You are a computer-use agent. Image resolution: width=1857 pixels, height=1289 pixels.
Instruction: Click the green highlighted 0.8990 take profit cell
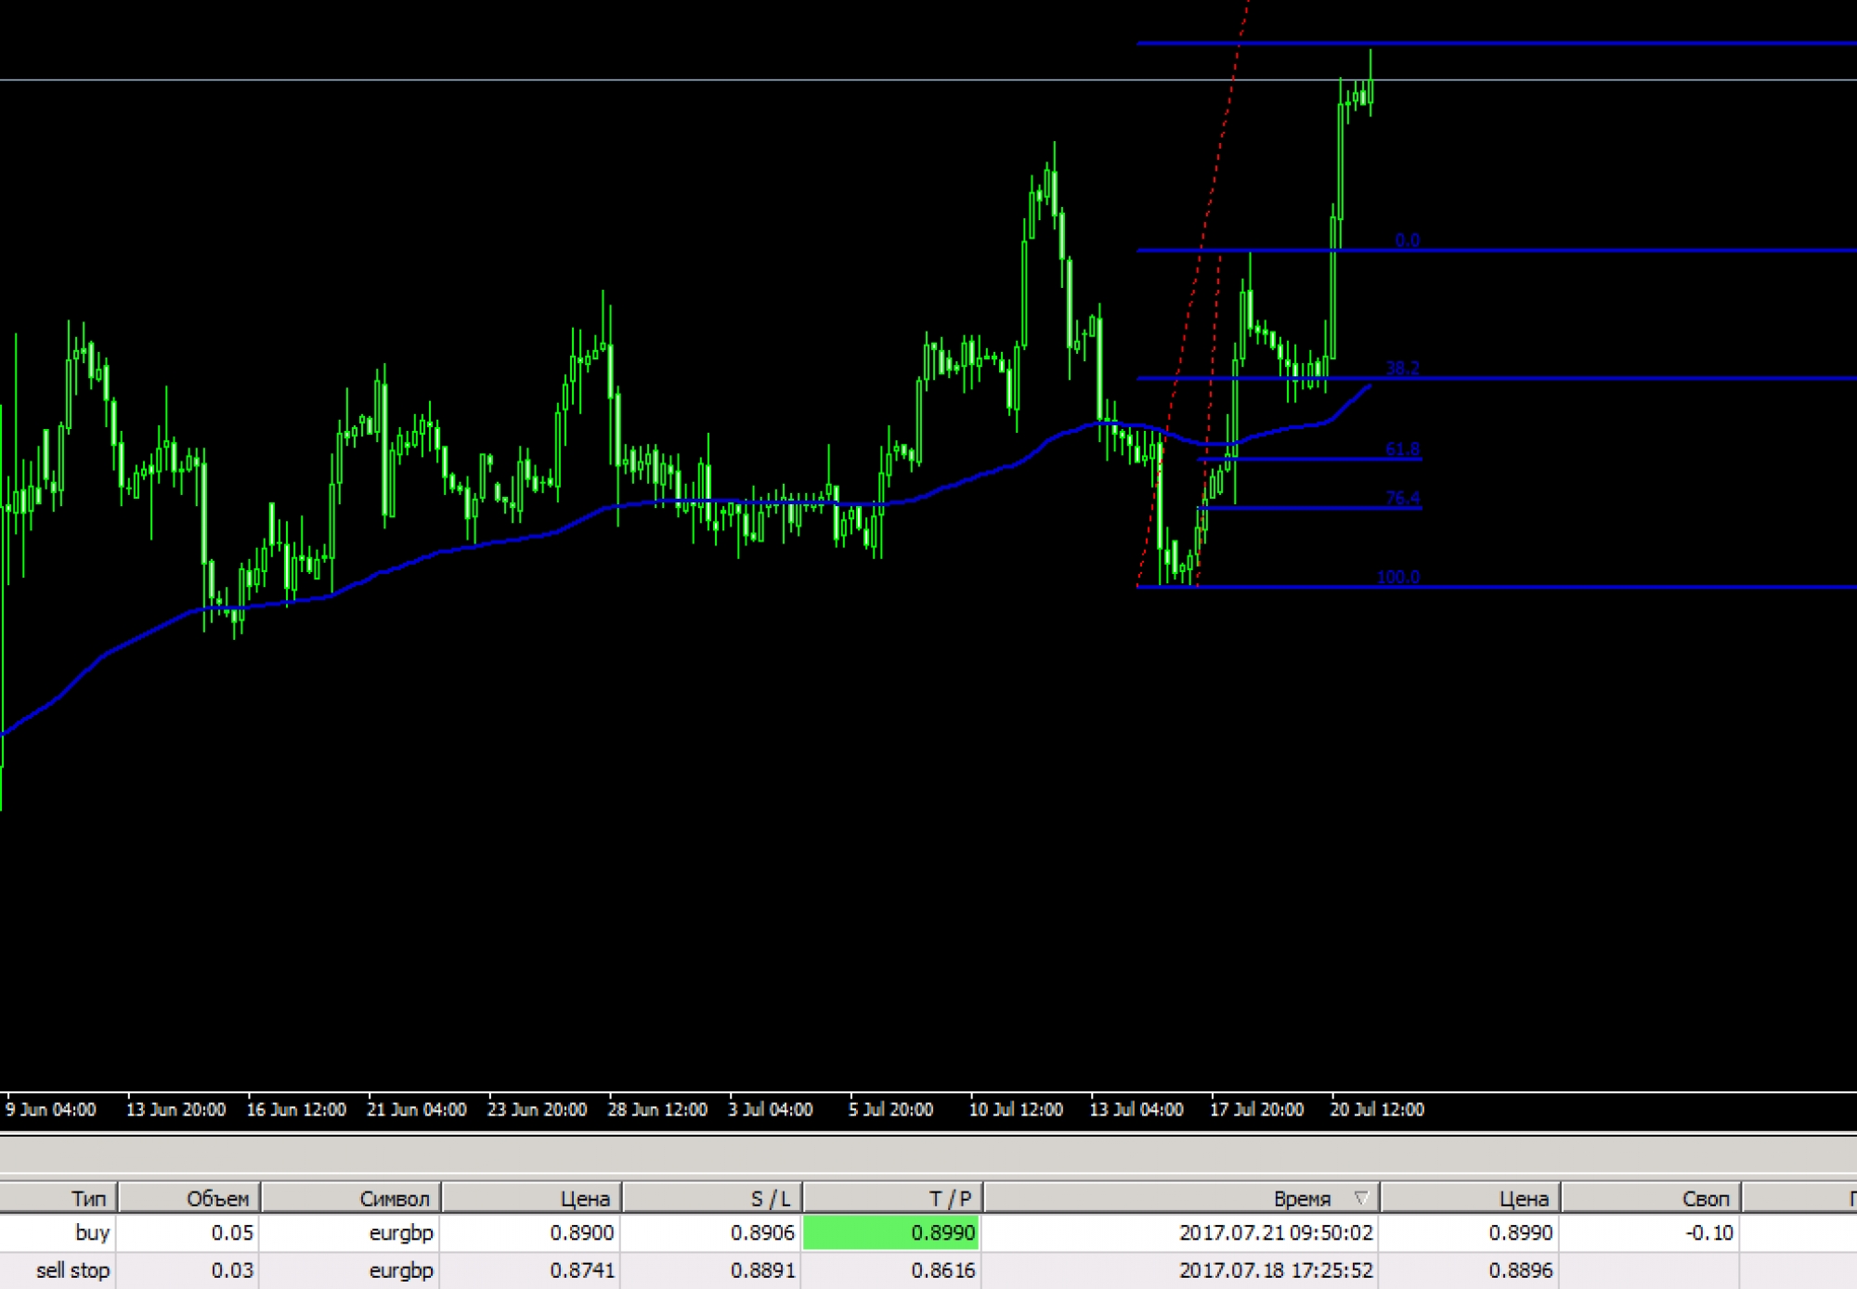[x=941, y=1232]
